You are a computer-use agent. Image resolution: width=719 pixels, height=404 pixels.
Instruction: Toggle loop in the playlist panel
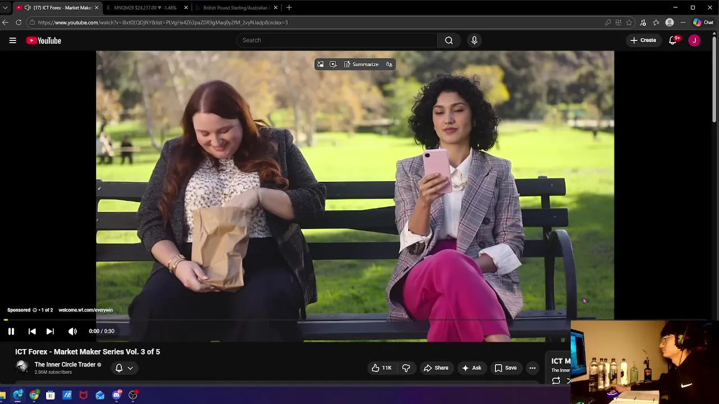point(556,381)
